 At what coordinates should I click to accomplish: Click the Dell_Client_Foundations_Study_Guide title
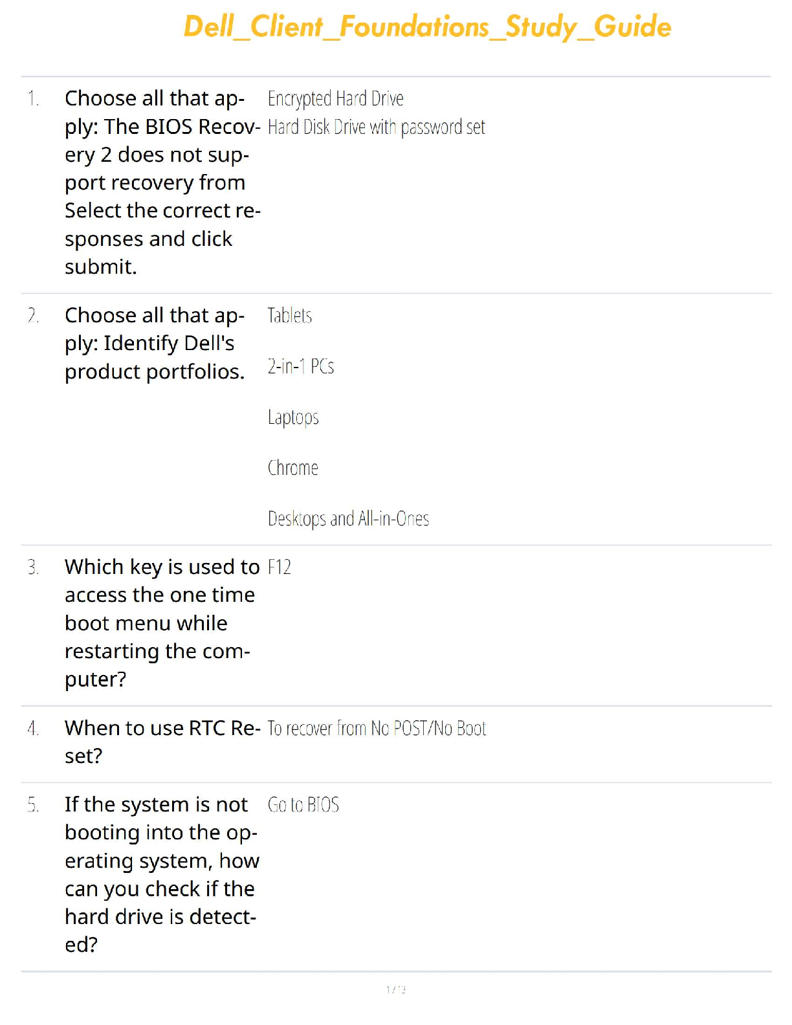(x=427, y=27)
